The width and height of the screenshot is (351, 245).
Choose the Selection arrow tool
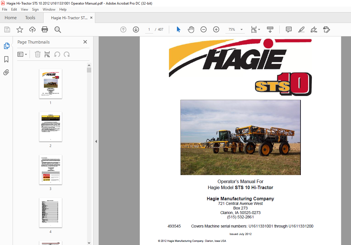tap(178, 30)
